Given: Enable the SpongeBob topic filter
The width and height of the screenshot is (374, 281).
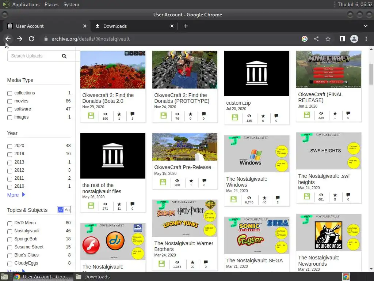Looking at the screenshot, I should click(10, 239).
